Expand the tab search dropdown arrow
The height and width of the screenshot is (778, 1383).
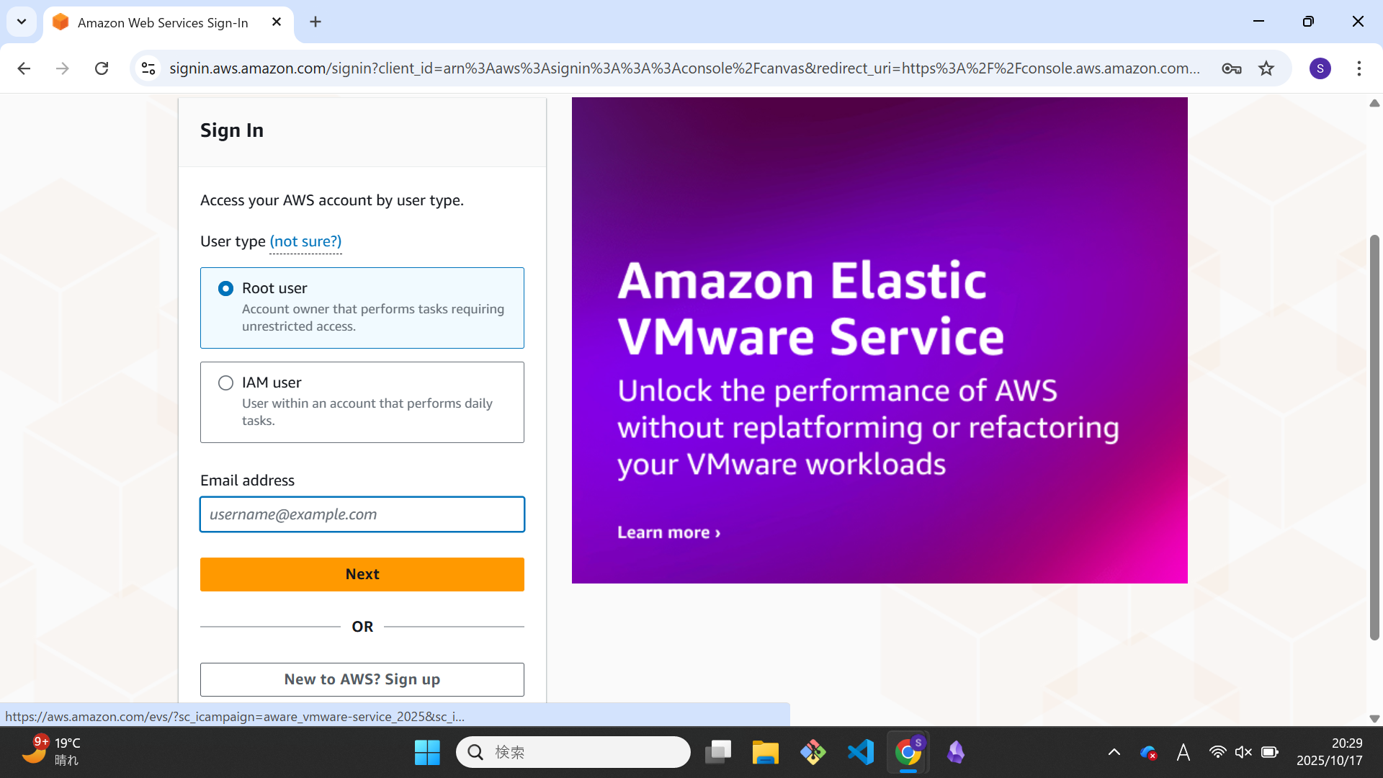click(22, 22)
